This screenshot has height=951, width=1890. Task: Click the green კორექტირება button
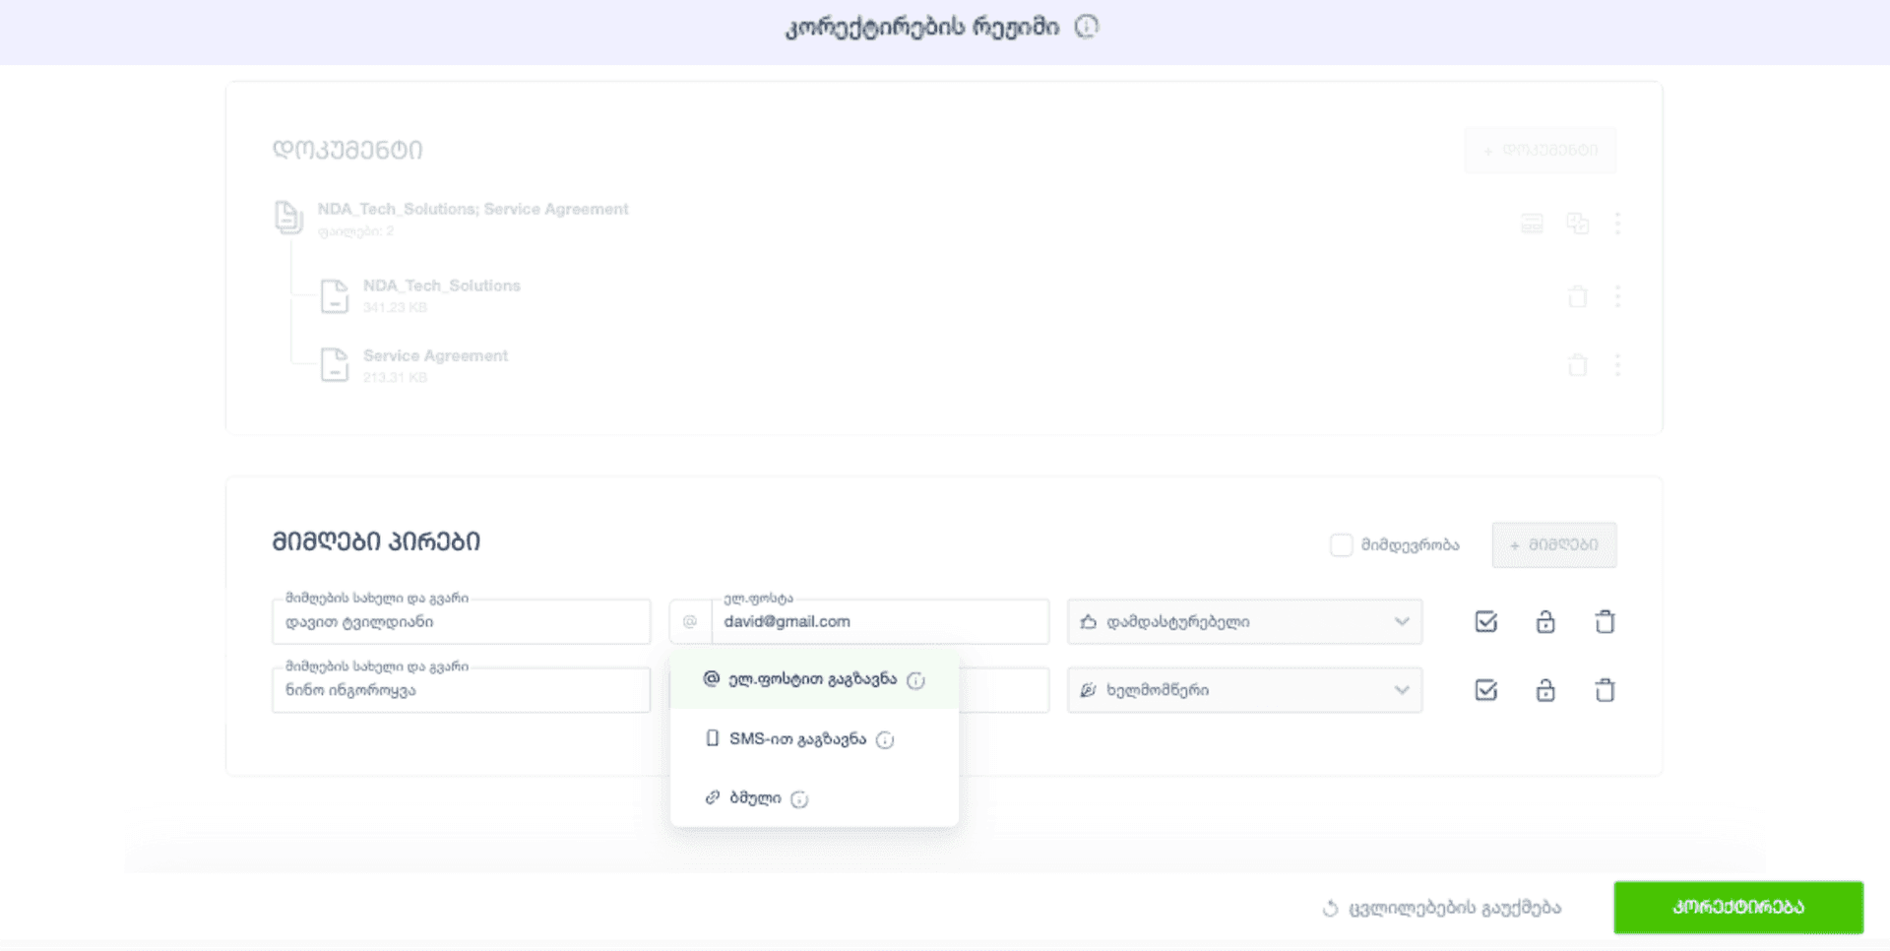click(1738, 907)
